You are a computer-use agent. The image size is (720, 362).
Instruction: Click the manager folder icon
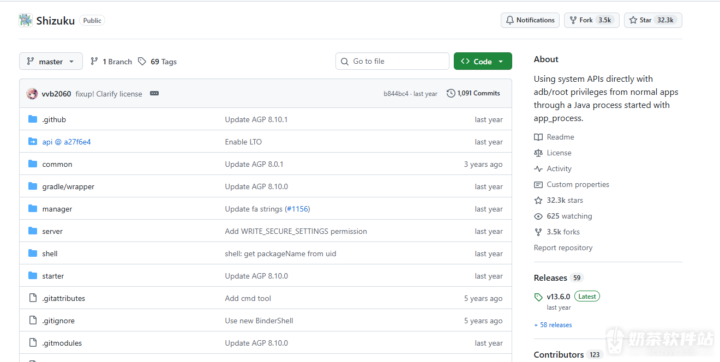[33, 209]
